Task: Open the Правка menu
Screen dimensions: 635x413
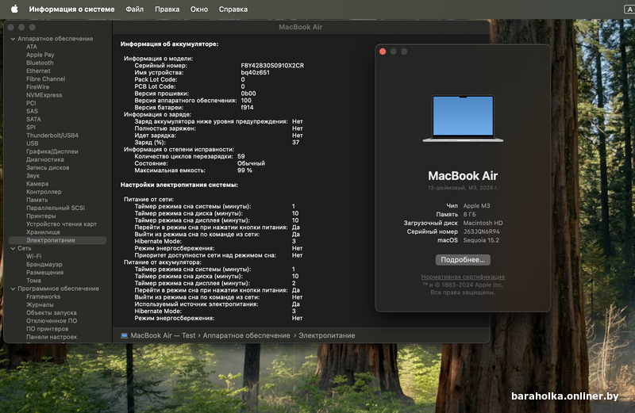Action: point(167,10)
